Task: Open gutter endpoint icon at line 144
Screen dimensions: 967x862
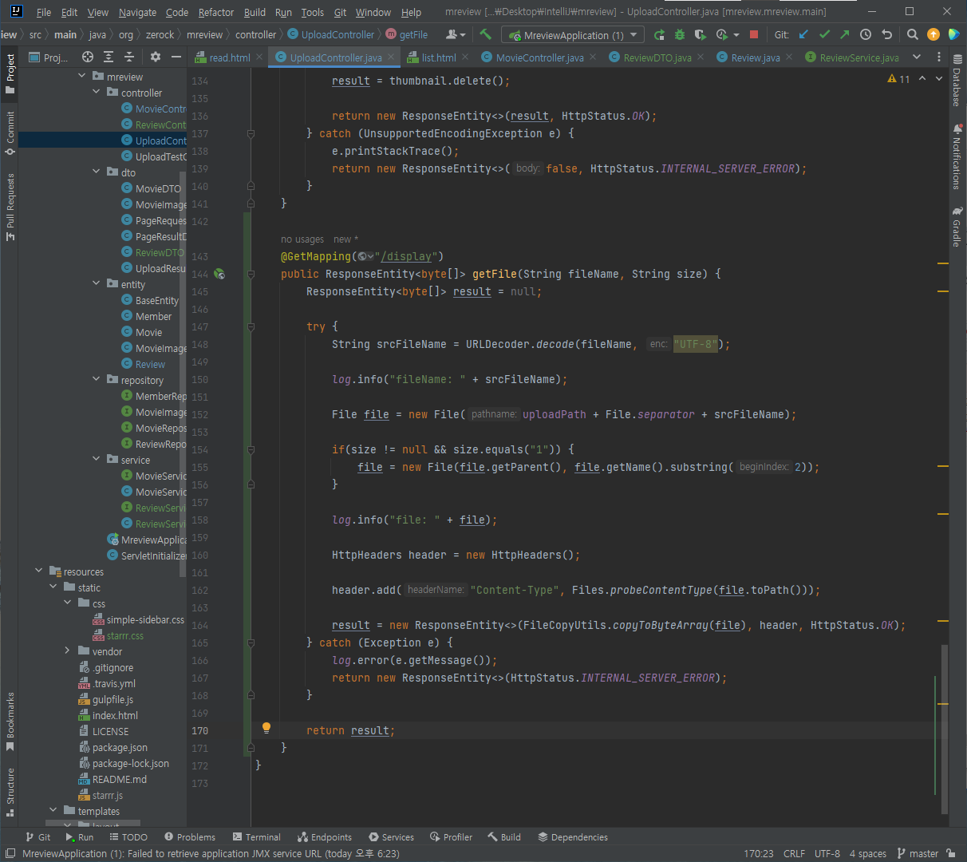Action: (x=219, y=274)
